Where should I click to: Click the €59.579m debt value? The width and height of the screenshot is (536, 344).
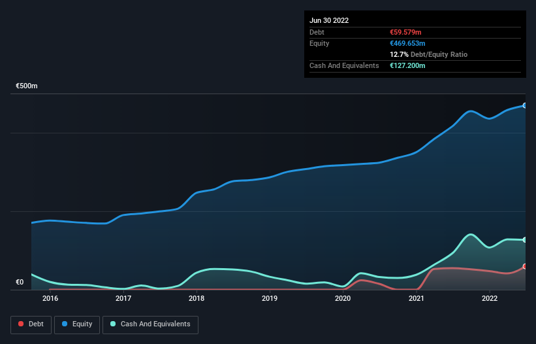(406, 32)
